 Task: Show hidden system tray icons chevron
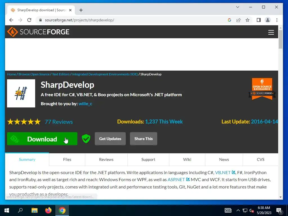coord(238,210)
